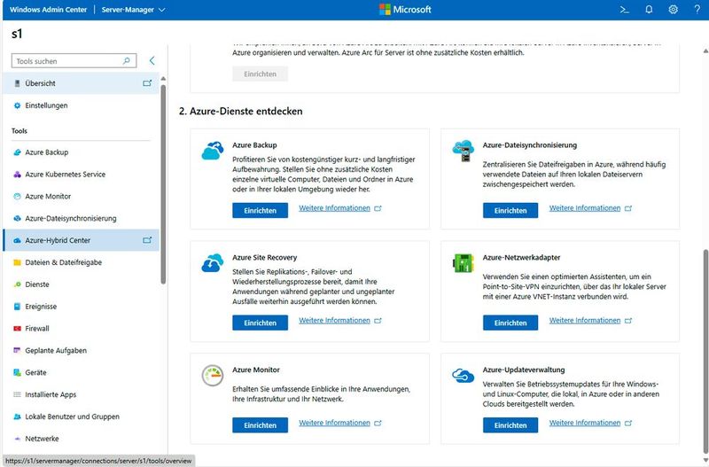Click the Geplante Aufgaben sidebar icon
709x467 pixels.
coord(17,350)
